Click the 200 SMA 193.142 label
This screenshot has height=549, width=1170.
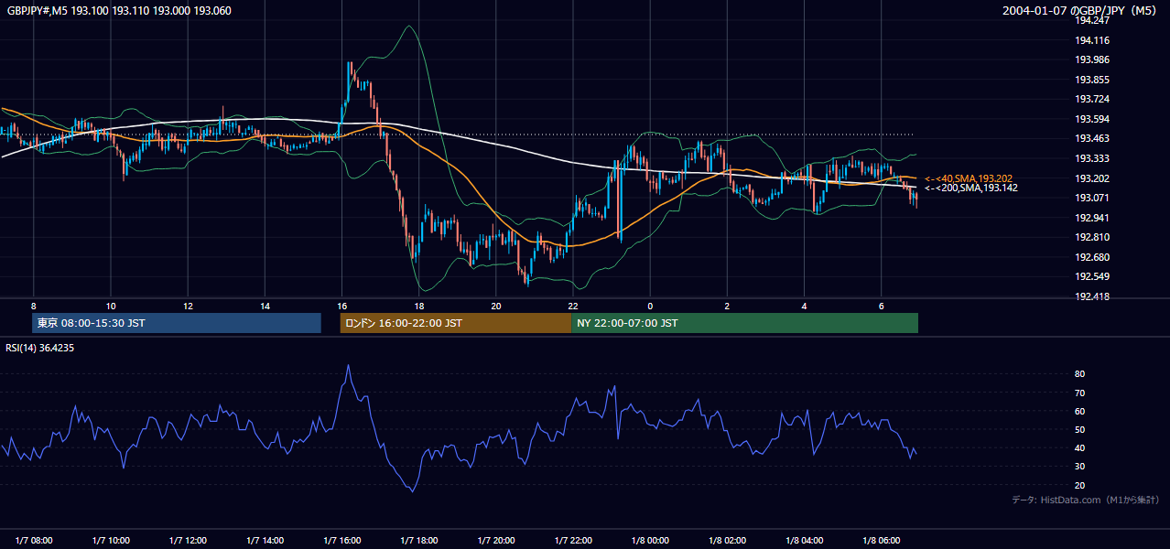click(x=971, y=188)
